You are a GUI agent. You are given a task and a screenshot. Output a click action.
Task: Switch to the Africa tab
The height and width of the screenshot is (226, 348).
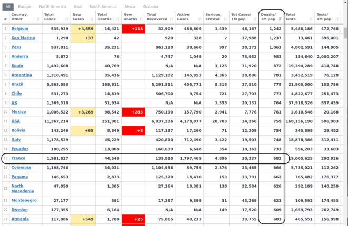tap(130, 7)
